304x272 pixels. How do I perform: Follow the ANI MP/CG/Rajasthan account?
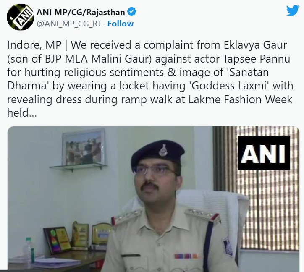[x=121, y=24]
